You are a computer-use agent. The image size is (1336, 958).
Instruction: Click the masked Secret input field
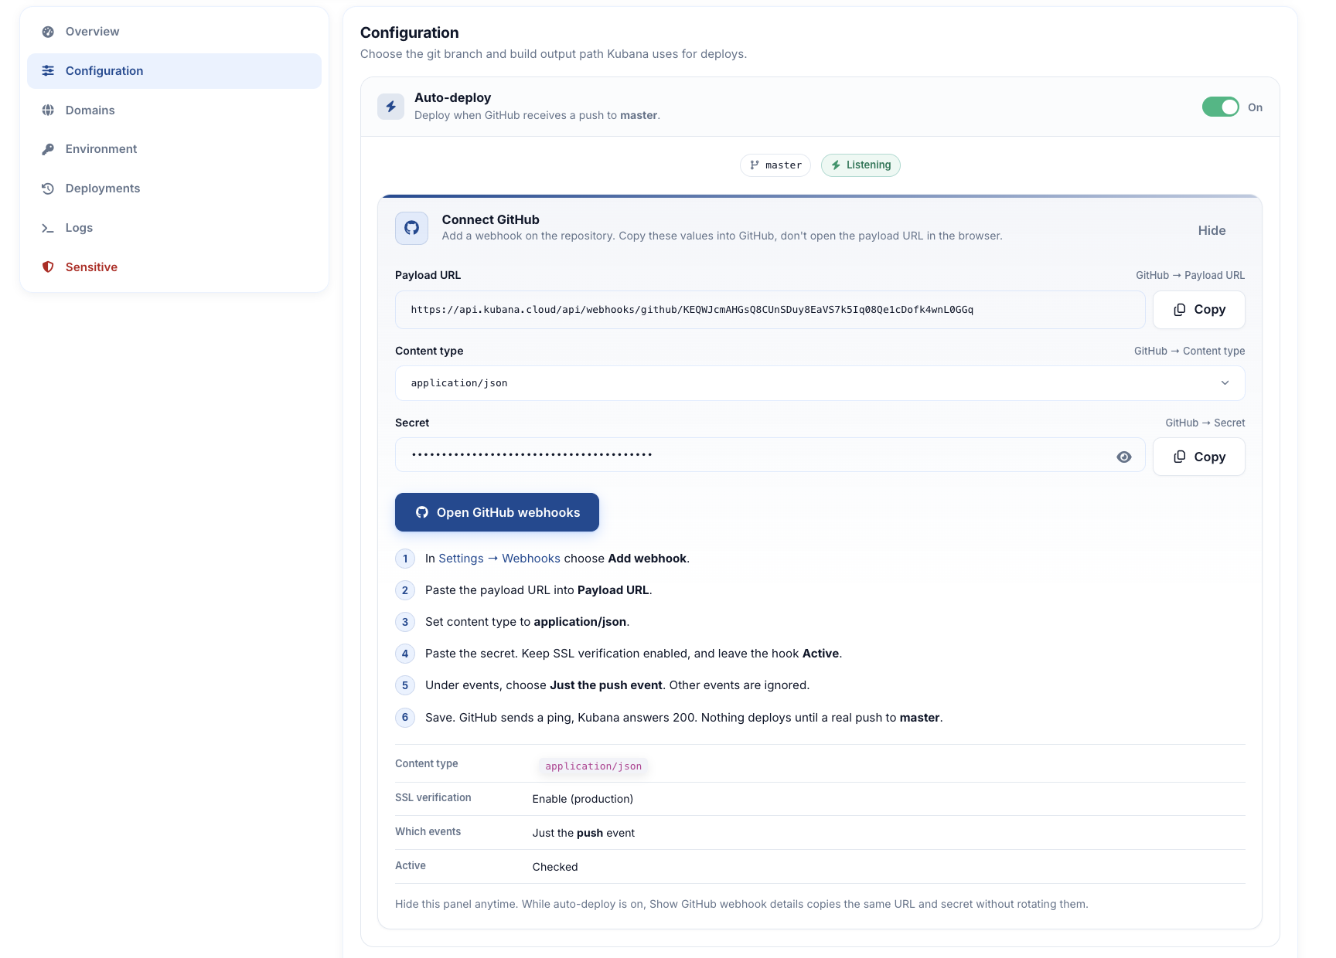point(770,455)
